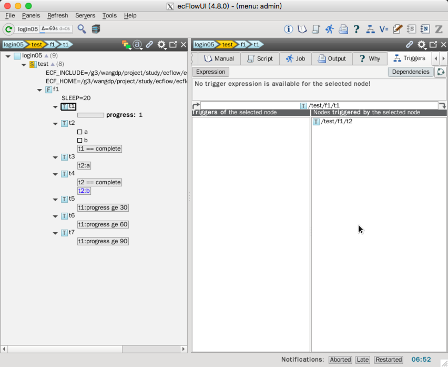Collapse the test suite node

click(x=24, y=64)
